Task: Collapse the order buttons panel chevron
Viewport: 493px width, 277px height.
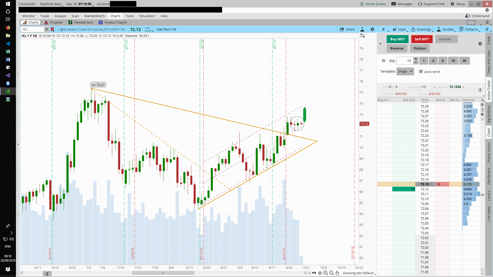Action: (x=380, y=44)
